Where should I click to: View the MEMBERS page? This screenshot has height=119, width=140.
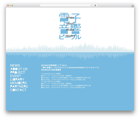pos(18,83)
